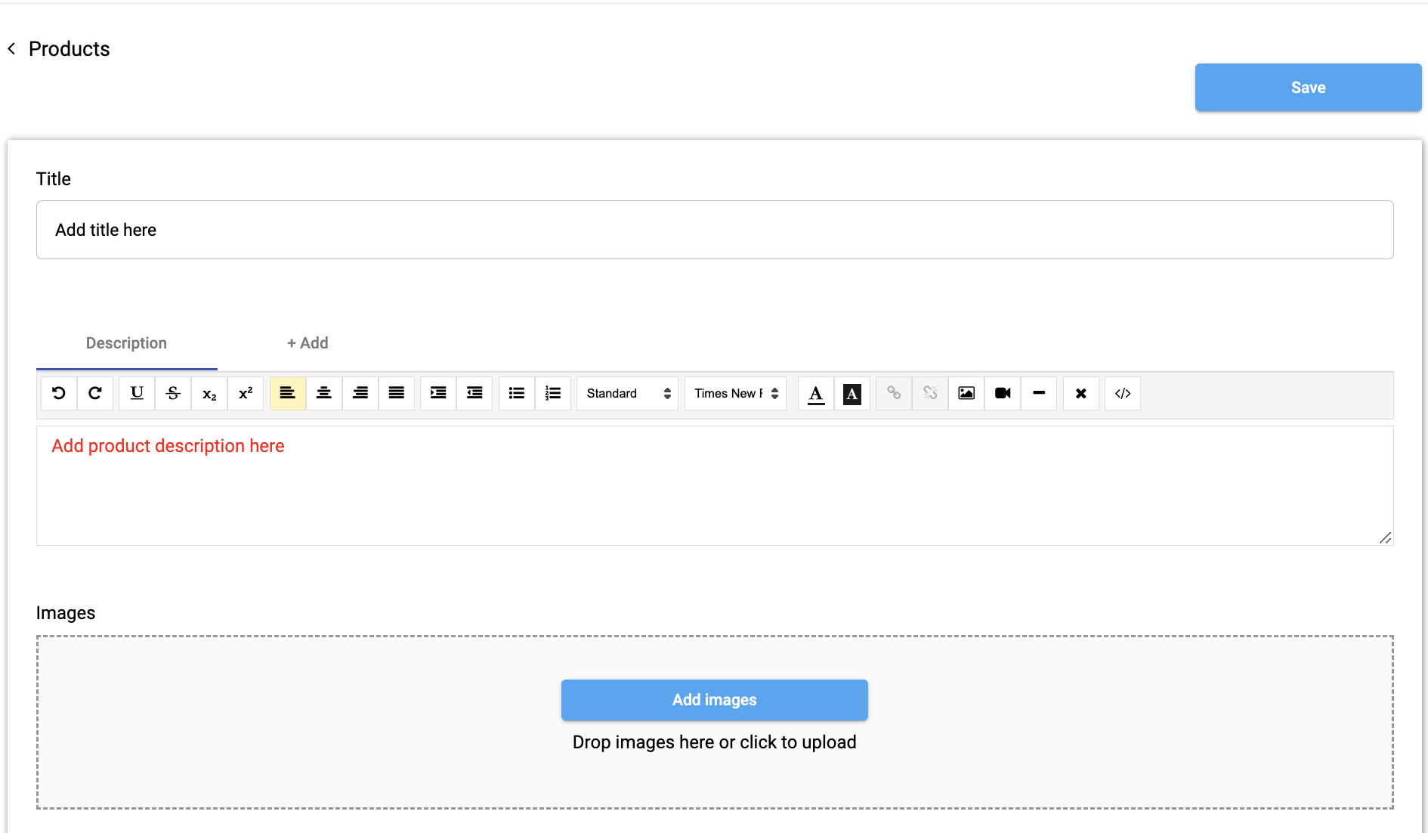Clear formatting with the X icon

(x=1081, y=393)
